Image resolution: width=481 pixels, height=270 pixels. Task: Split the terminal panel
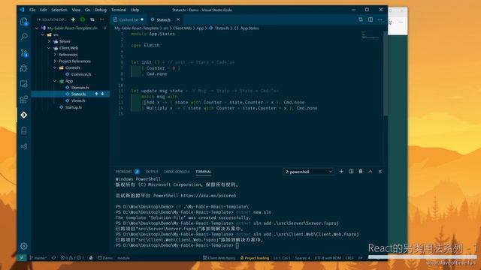click(x=351, y=172)
